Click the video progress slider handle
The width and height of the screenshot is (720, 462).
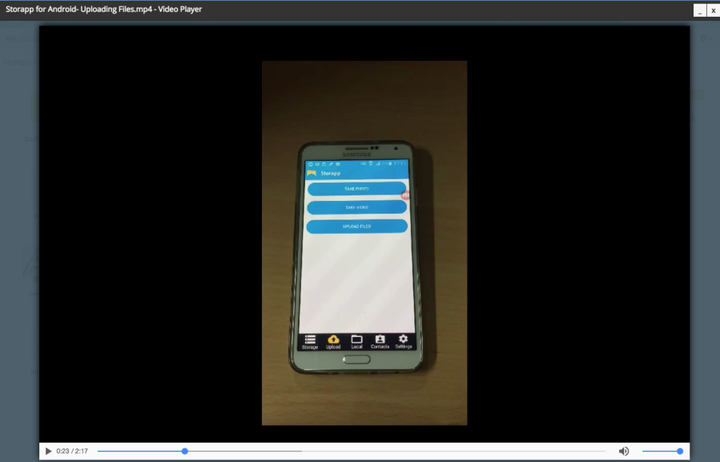(x=185, y=451)
